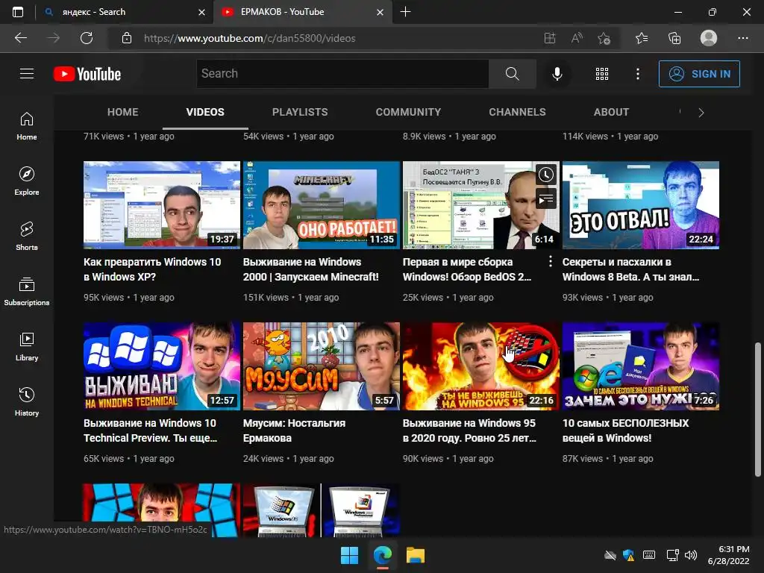Open the 'Выживание на Windows 95' video title
Image resolution: width=764 pixels, height=573 pixels.
(x=469, y=430)
